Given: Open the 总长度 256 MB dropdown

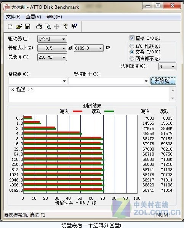Looking at the screenshot, I should coord(52,57).
